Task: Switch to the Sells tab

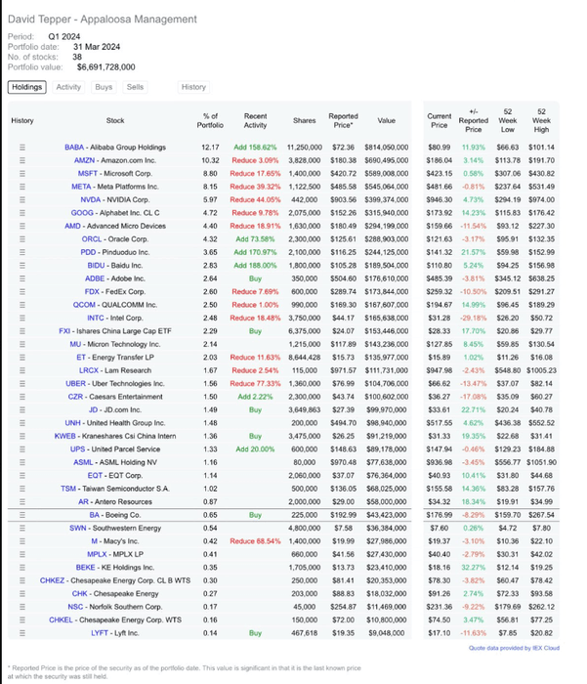Action: pos(135,87)
